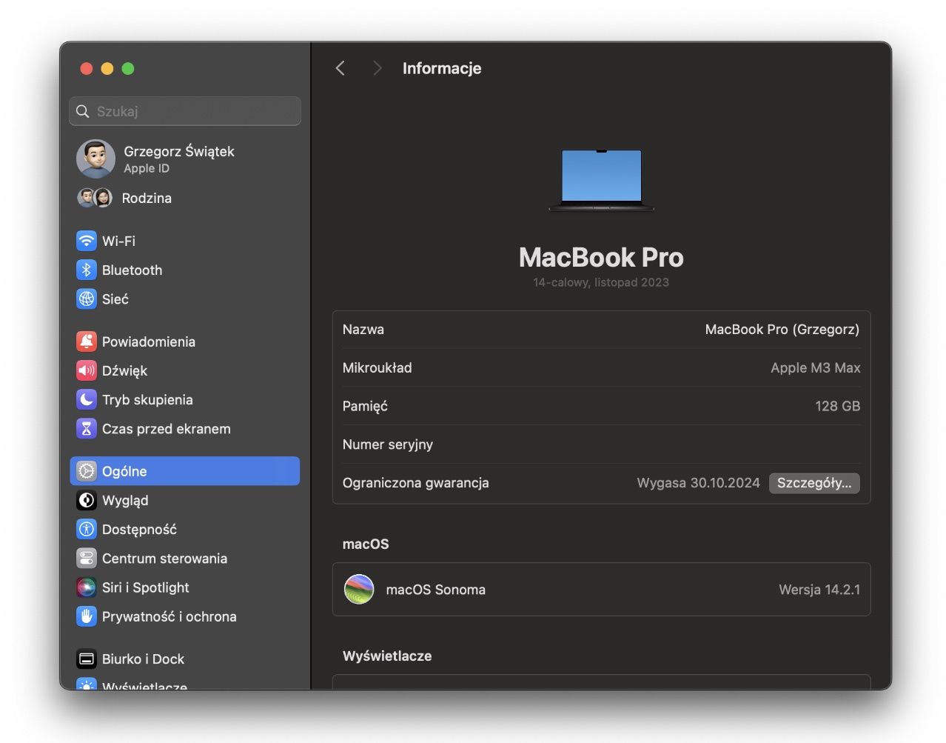Click Czas przed ekranem hourglass icon
946x743 pixels.
click(87, 428)
